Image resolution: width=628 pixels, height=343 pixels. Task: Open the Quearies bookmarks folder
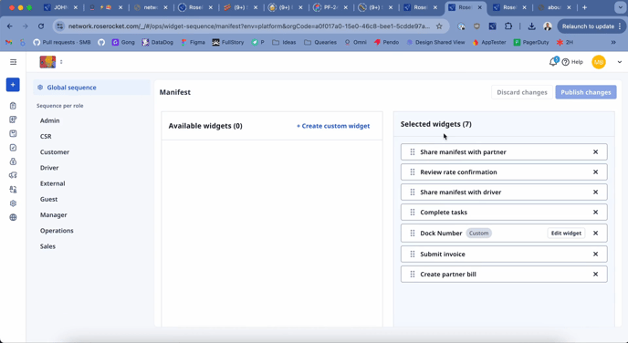click(320, 42)
